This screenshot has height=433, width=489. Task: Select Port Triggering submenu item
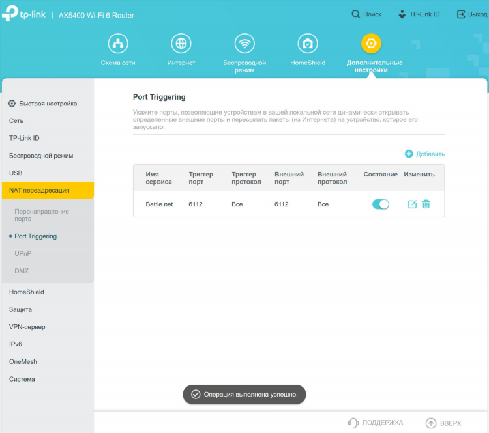36,236
